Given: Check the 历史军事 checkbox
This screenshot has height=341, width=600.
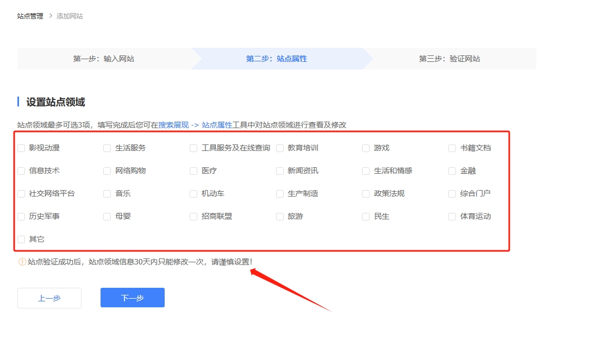Looking at the screenshot, I should click(x=21, y=217).
